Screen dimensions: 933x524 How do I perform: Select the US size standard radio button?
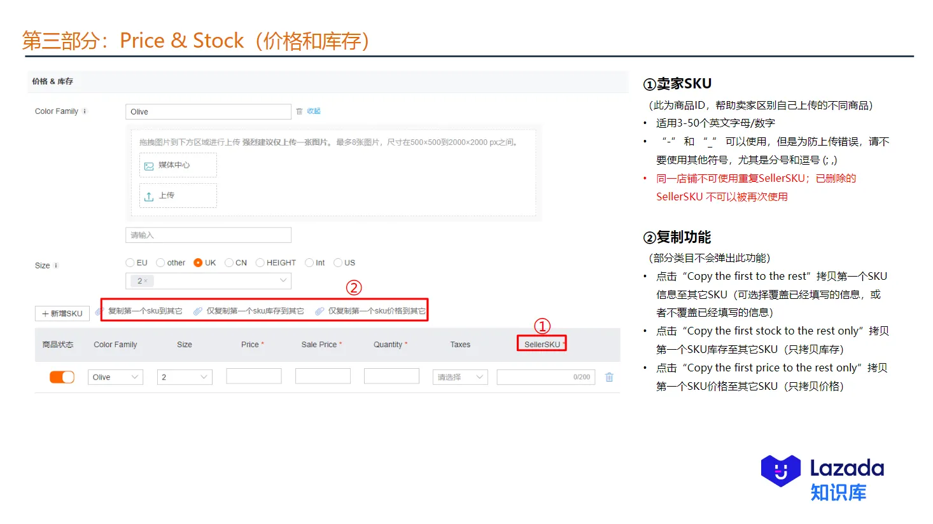pos(336,262)
